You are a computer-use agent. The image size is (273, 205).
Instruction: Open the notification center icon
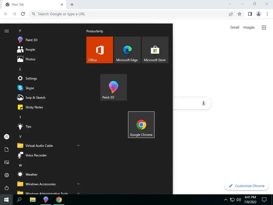[264, 200]
